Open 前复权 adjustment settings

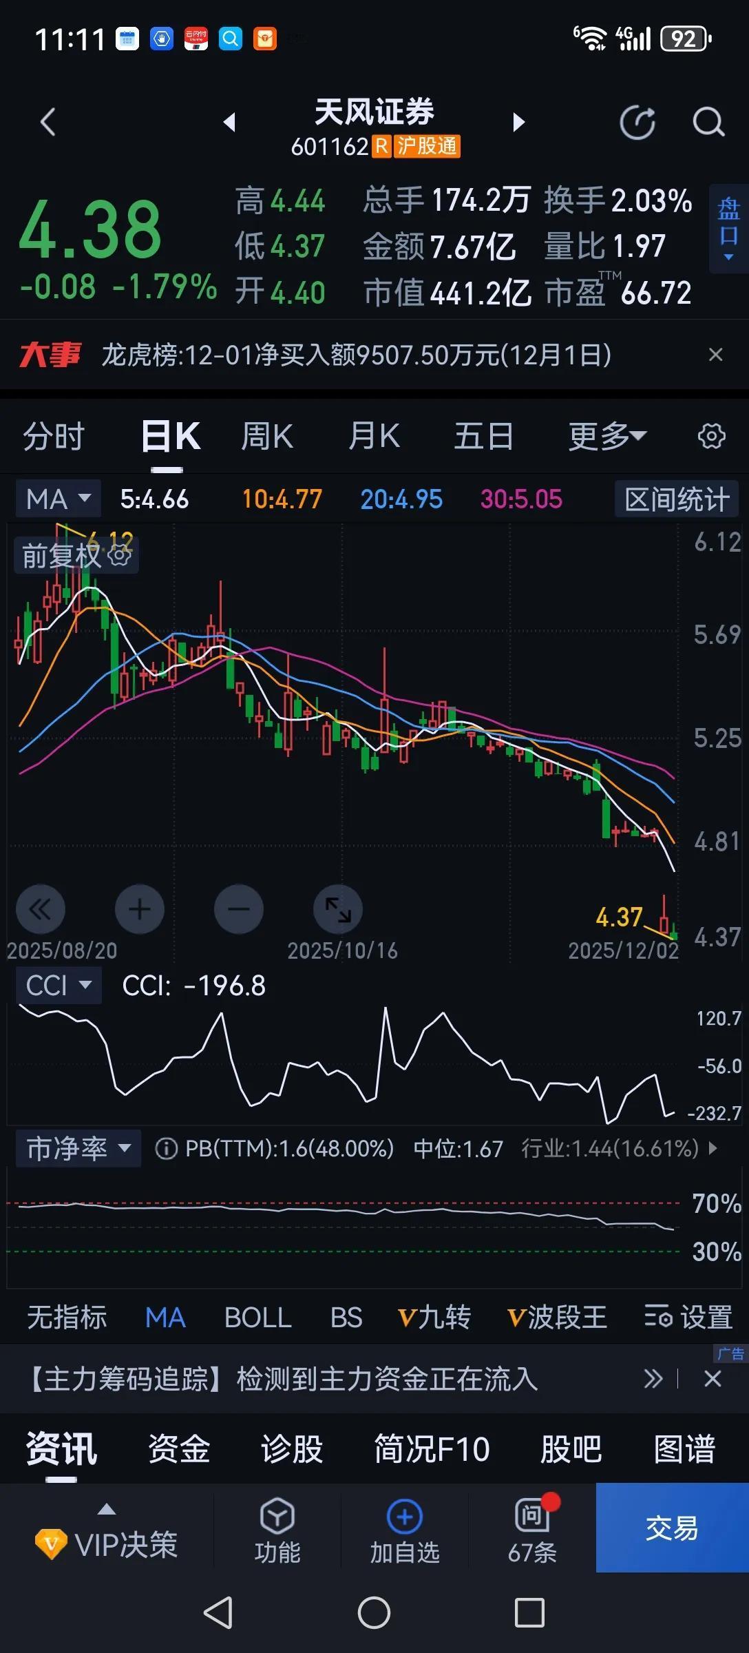[x=76, y=555]
